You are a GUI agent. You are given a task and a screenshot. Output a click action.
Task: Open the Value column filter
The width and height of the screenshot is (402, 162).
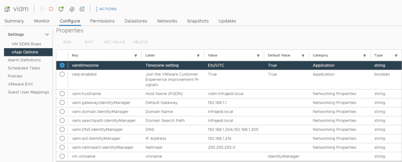258,56
